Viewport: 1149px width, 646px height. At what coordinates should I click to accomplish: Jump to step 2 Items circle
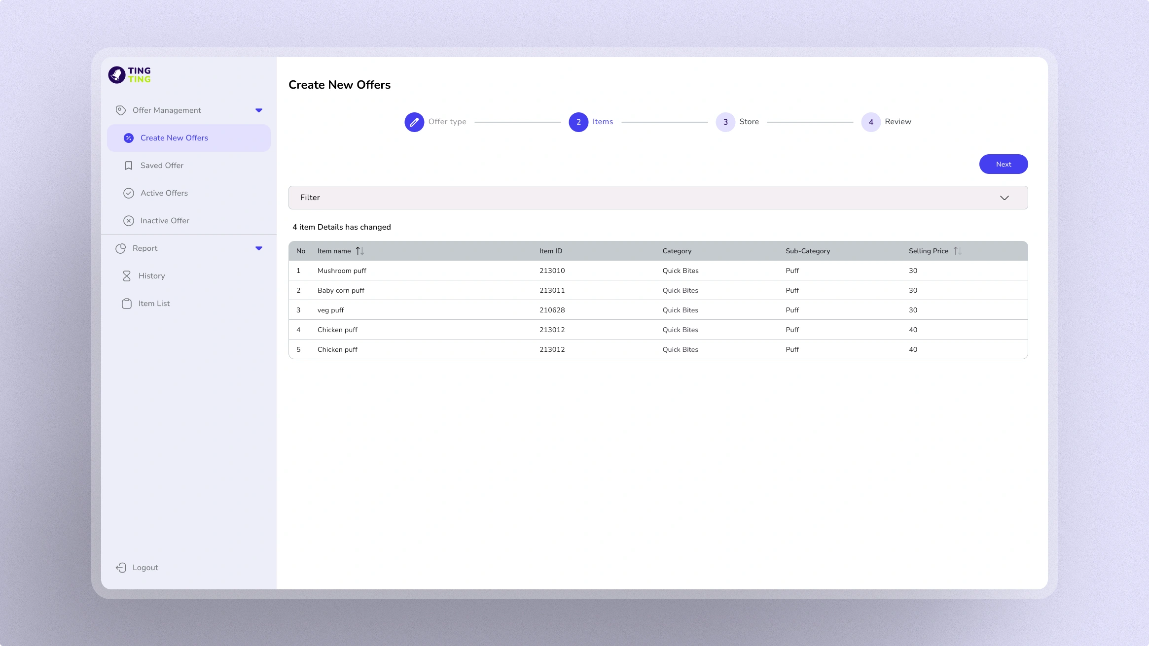tap(578, 122)
